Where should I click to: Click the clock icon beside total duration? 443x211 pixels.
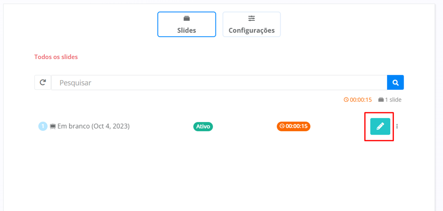346,100
